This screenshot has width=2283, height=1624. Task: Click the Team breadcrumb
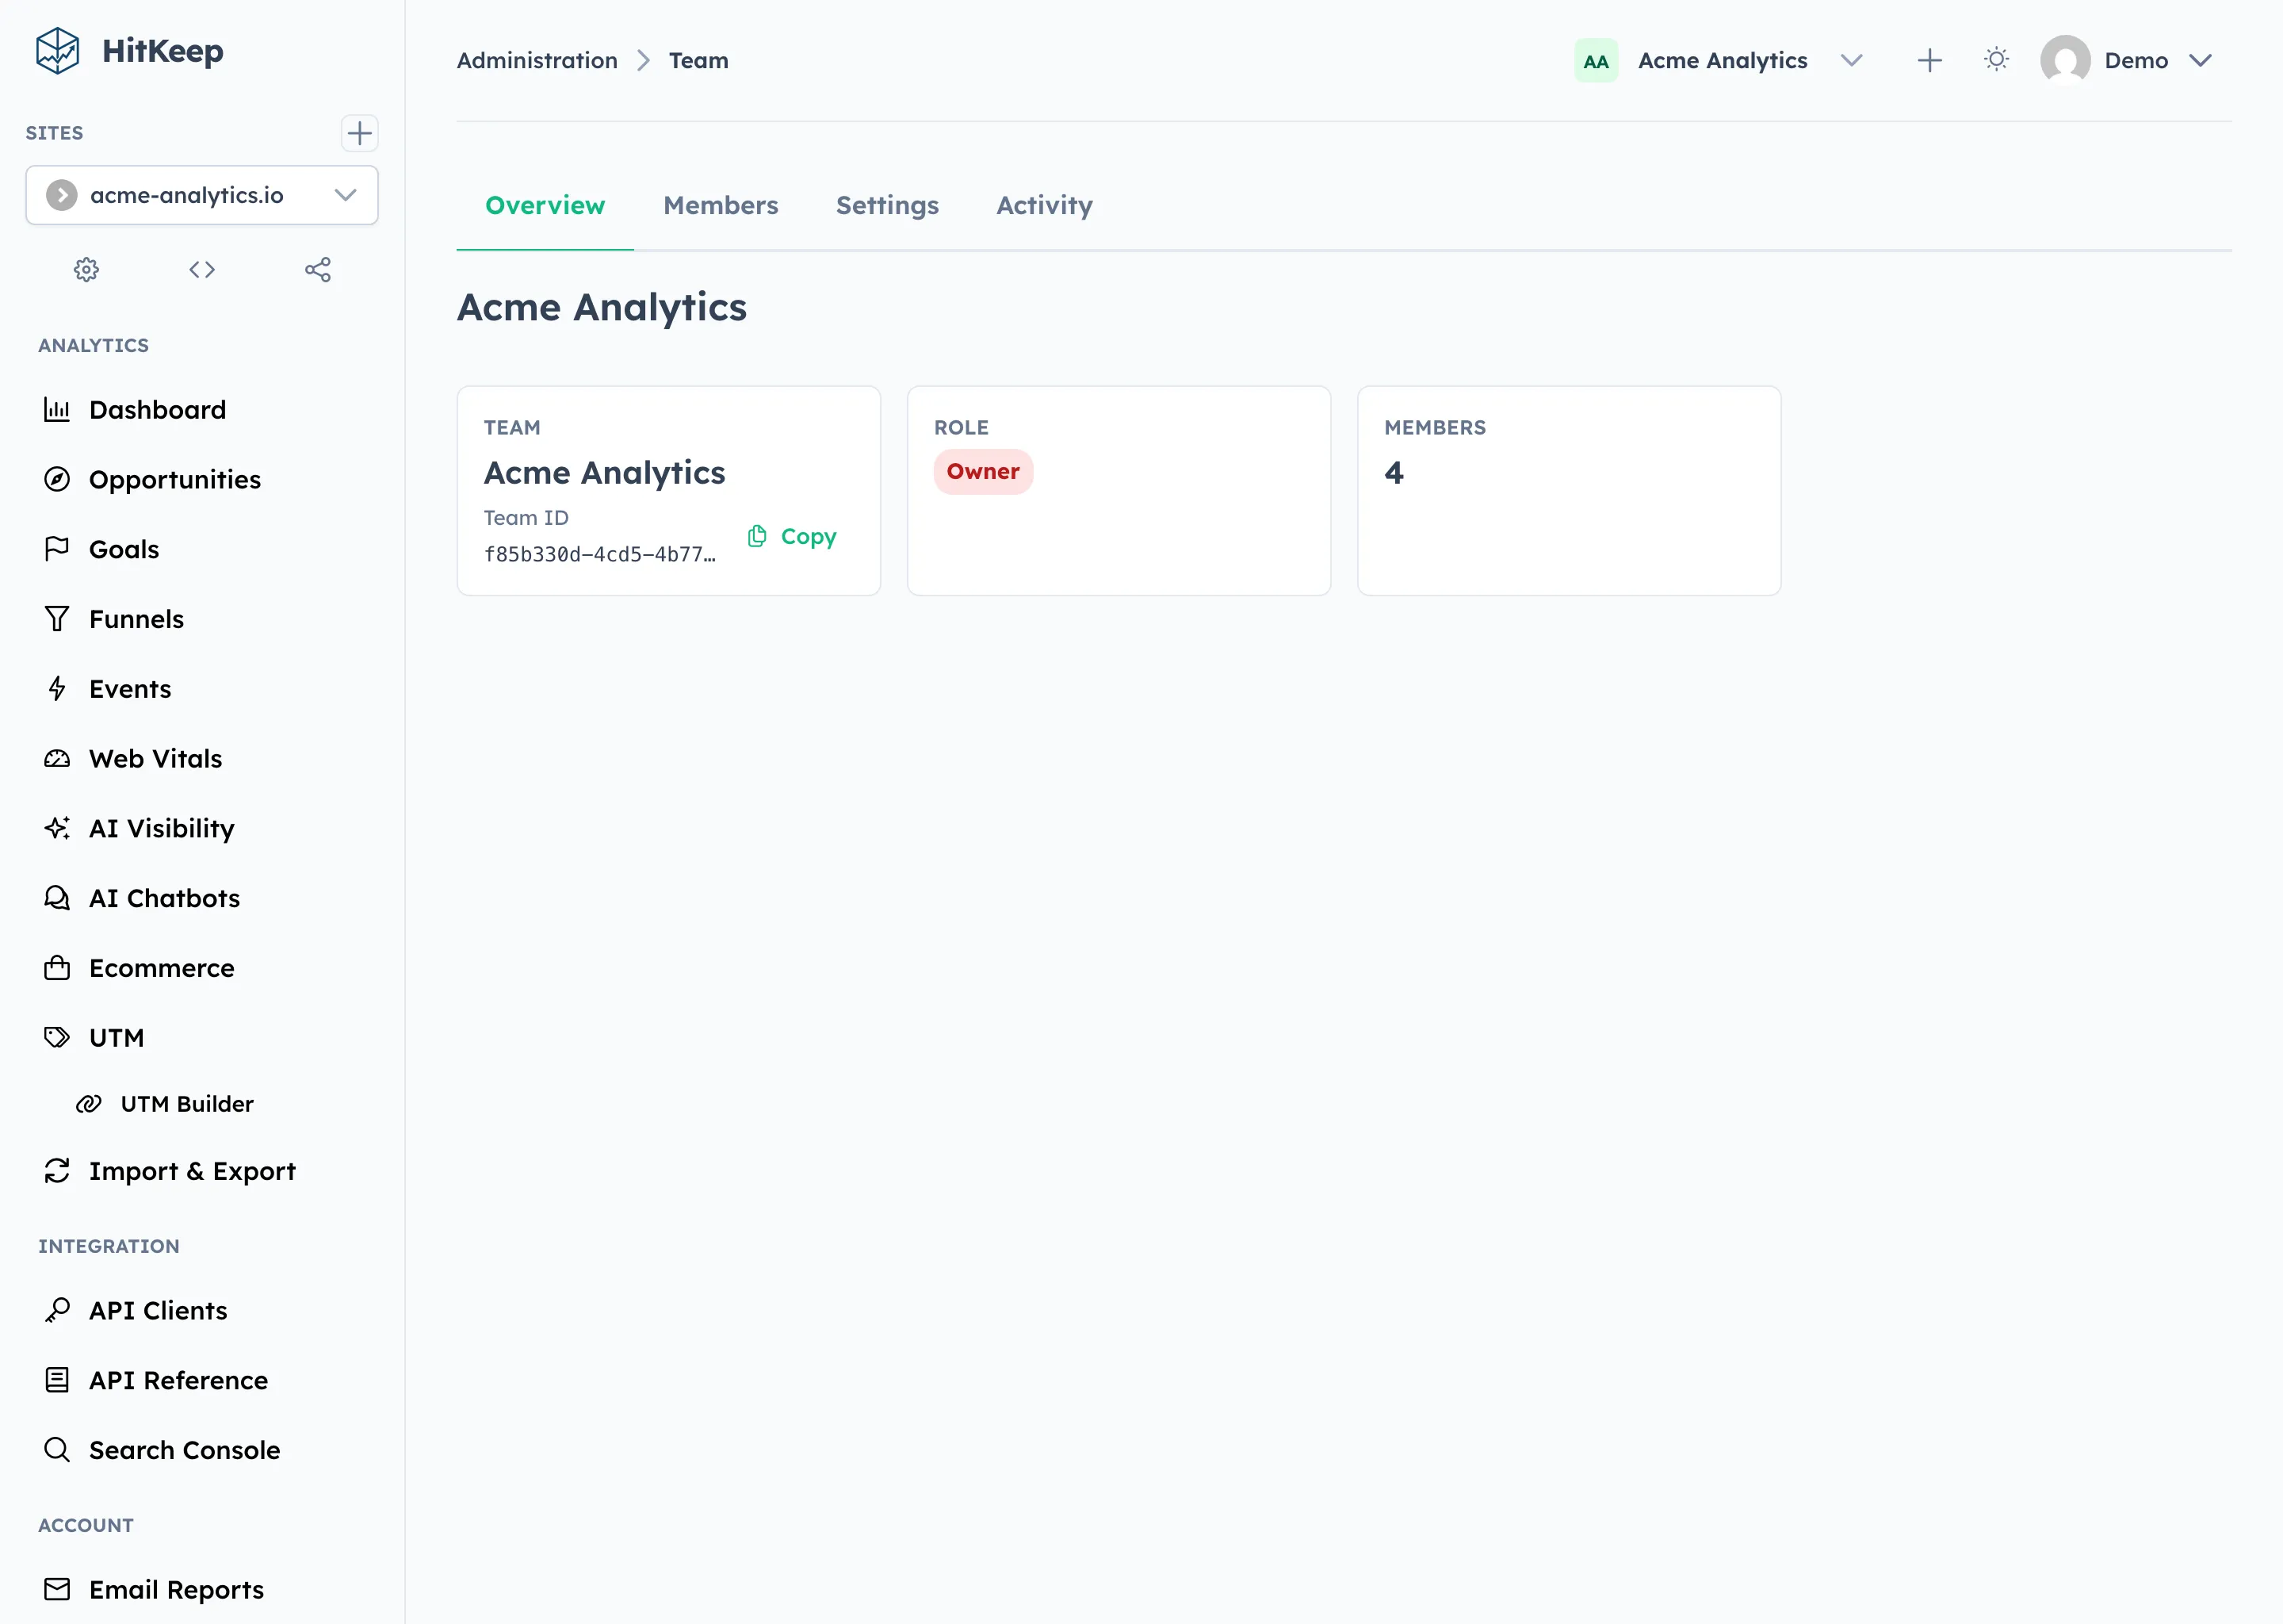[x=698, y=60]
